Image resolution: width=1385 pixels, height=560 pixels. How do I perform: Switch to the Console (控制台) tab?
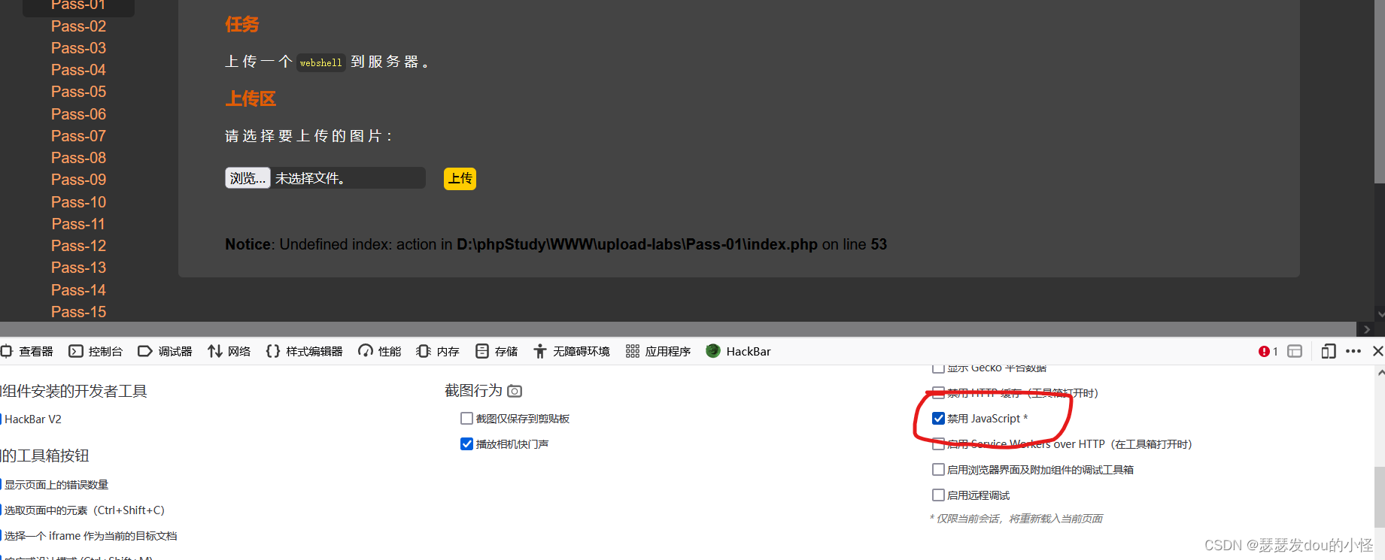coord(96,351)
